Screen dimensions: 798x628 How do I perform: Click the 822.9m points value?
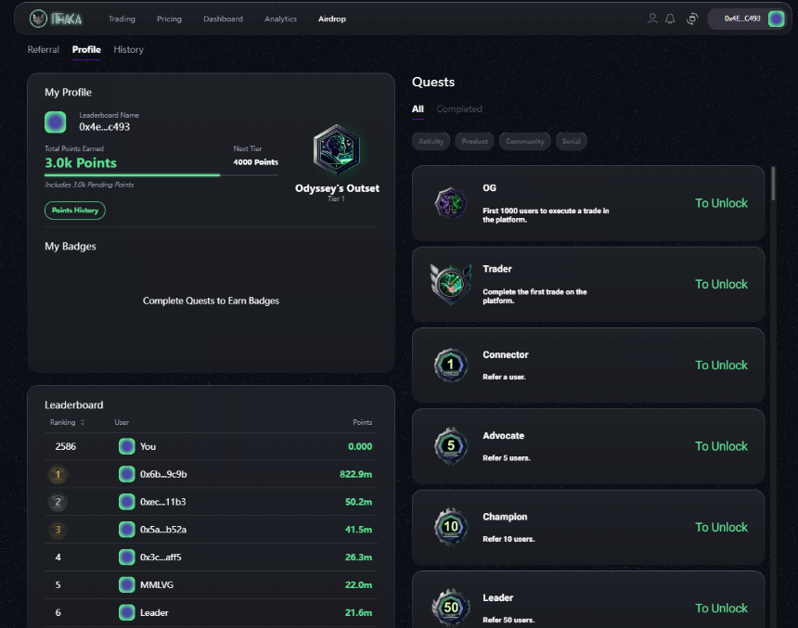coord(355,474)
